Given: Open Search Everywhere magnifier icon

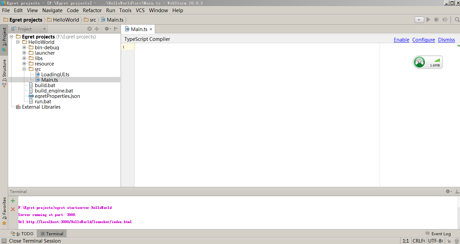Looking at the screenshot, I should 457,20.
